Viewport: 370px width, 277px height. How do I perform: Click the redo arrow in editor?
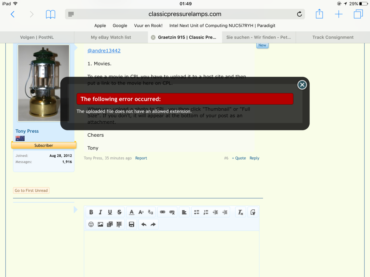click(153, 224)
